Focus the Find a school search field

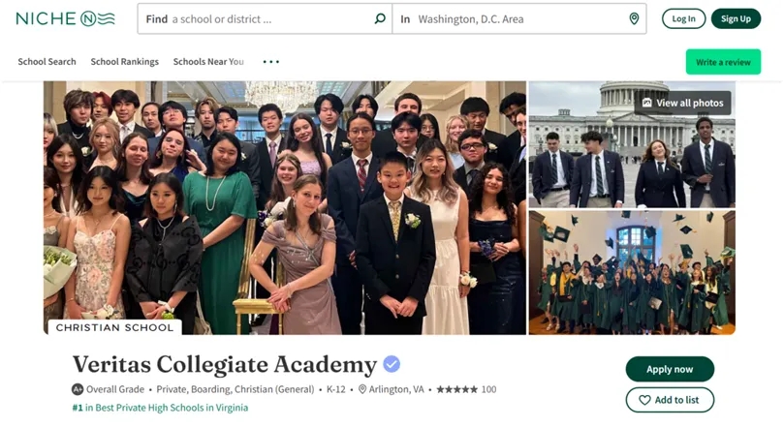click(271, 18)
